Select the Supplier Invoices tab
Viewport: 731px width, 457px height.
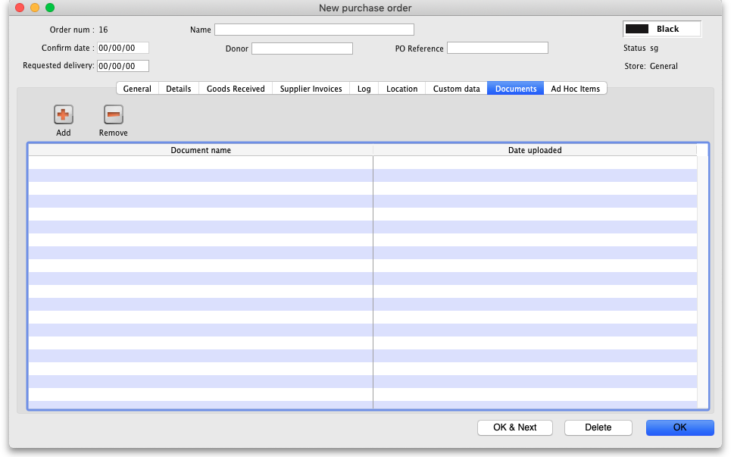pyautogui.click(x=311, y=89)
